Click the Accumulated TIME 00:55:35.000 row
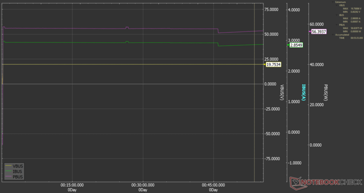Viewport: 364px width, 193px height. coord(351,38)
